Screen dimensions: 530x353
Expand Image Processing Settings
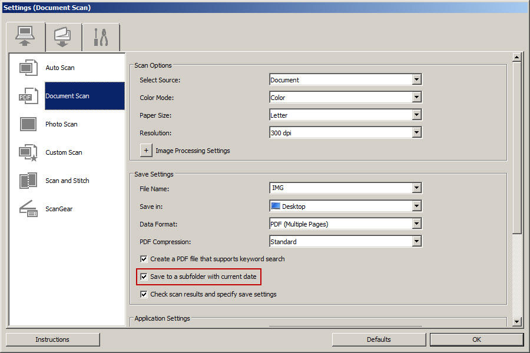point(145,151)
